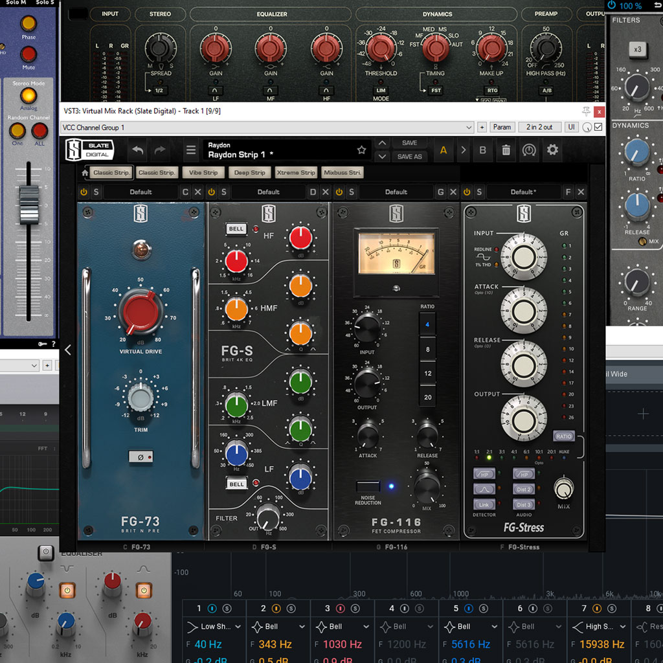Toggle HF BELL button on FG-S
The image size is (663, 663).
click(x=236, y=229)
